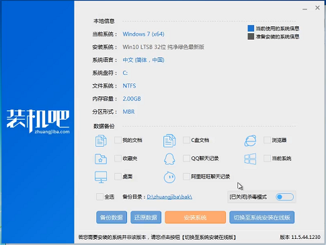Click the 2.00GB memory value

point(132,99)
